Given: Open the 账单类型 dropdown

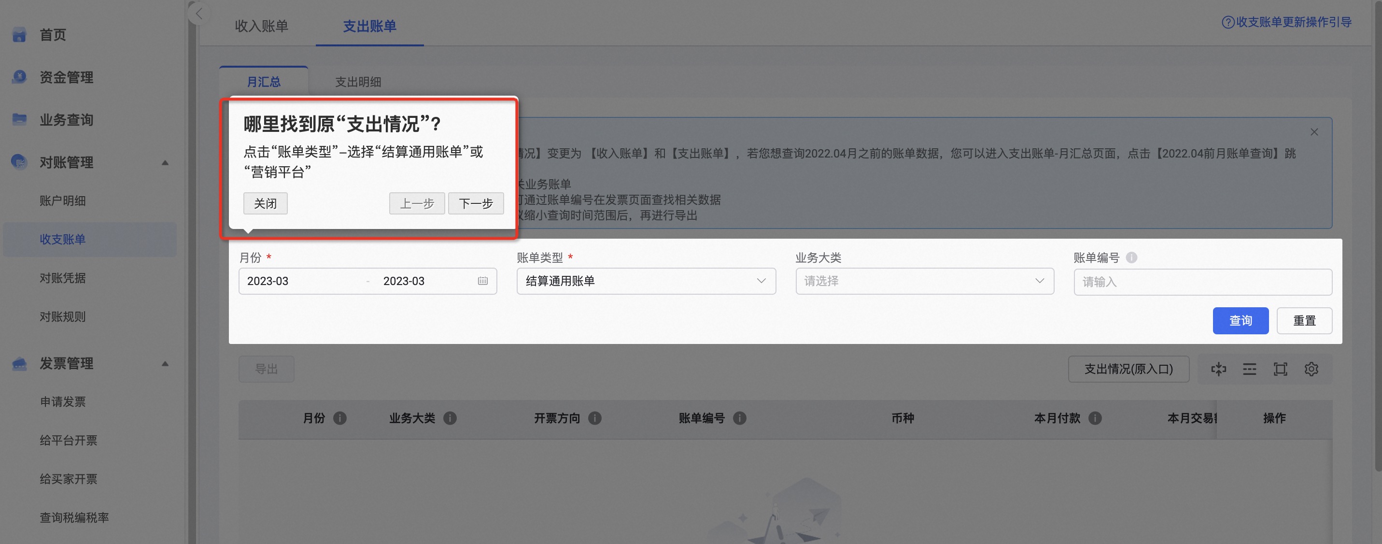Looking at the screenshot, I should click(646, 281).
